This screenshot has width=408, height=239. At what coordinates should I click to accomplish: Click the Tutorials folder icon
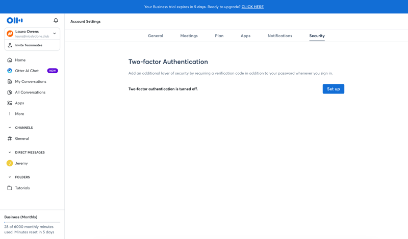tap(10, 188)
